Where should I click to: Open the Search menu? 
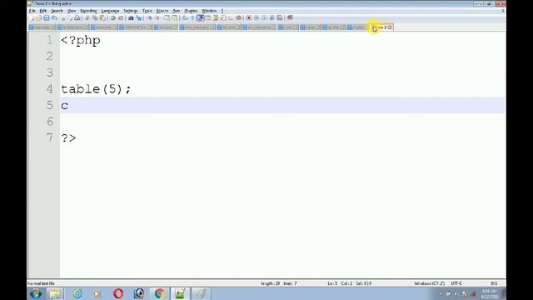[x=57, y=11]
